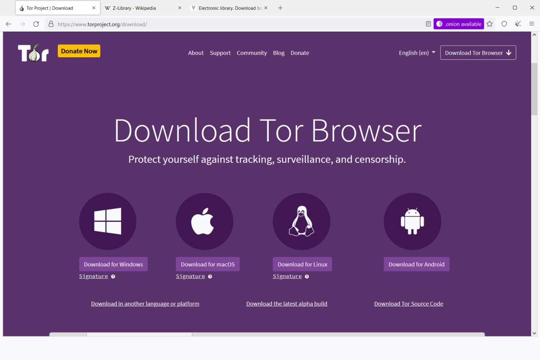Open a new tab with plus icon
This screenshot has width=540, height=360.
280,8
